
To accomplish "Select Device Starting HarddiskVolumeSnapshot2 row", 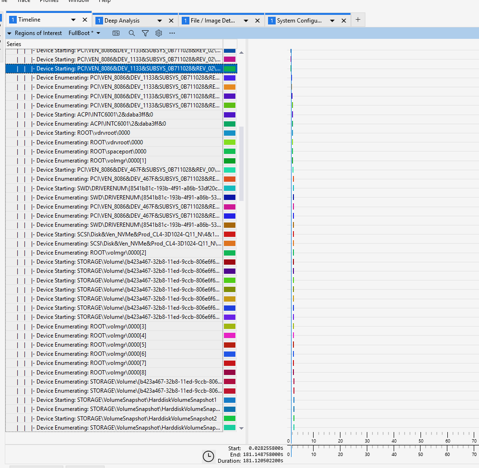I will [114, 419].
